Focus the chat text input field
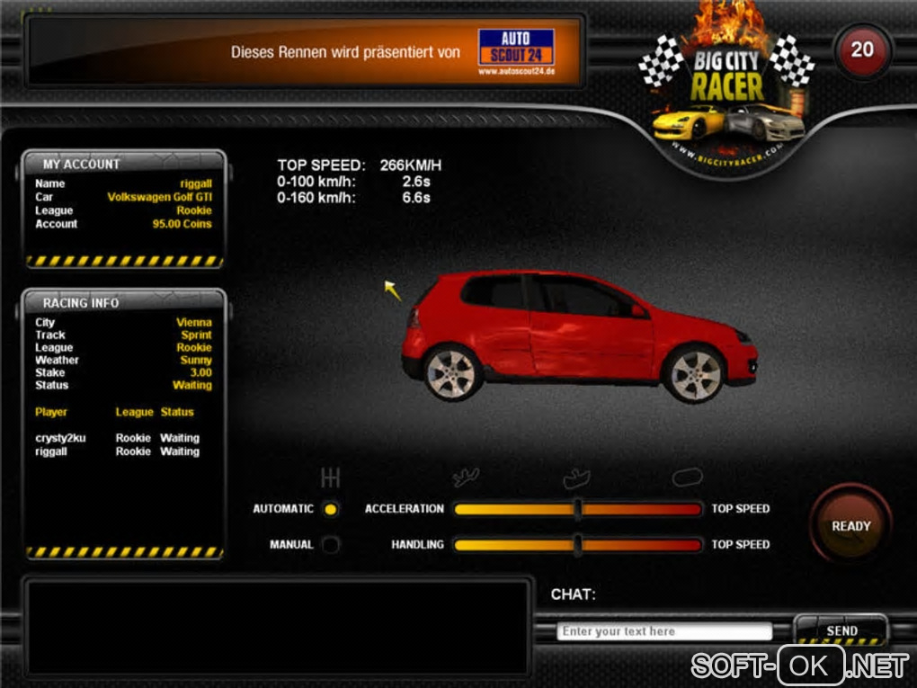Viewport: 917px width, 688px height. click(664, 631)
